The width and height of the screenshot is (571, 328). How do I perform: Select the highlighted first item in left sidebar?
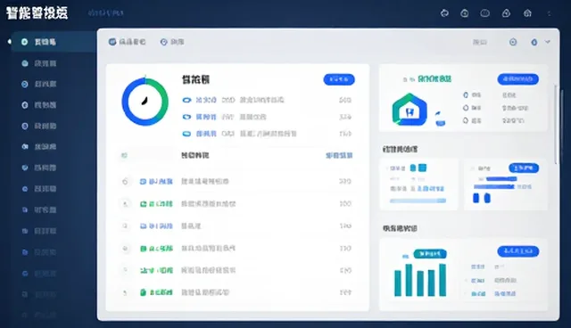[54, 42]
